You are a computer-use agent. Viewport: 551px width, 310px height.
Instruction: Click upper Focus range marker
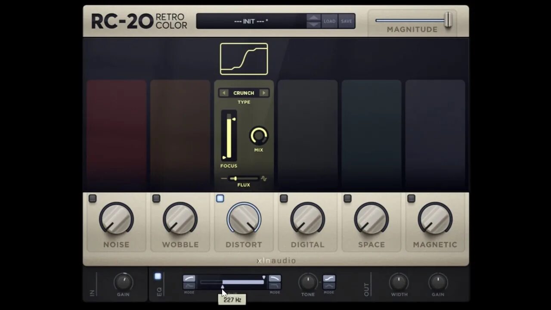click(x=234, y=119)
